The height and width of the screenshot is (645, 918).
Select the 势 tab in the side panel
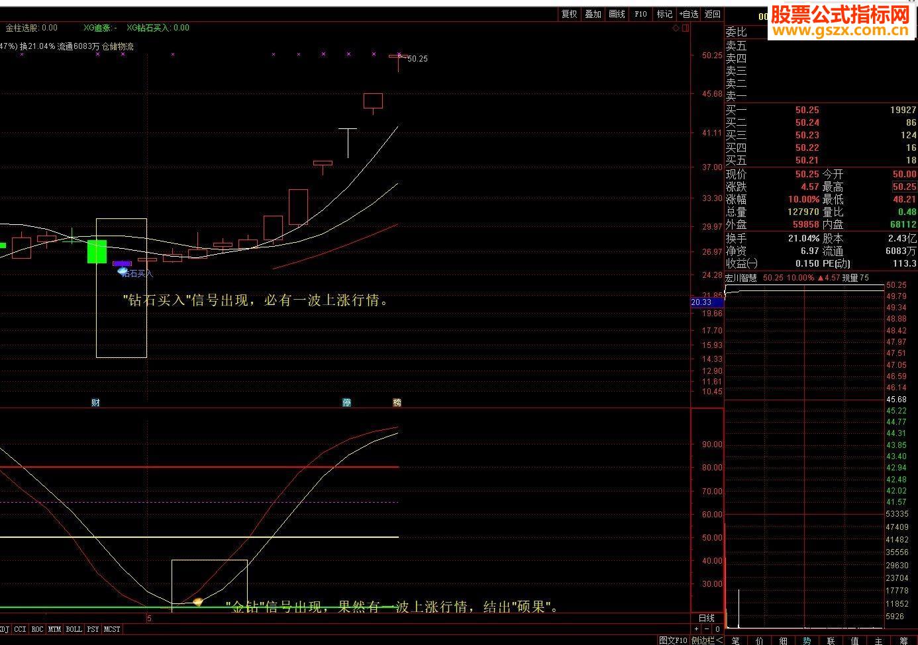tap(807, 640)
